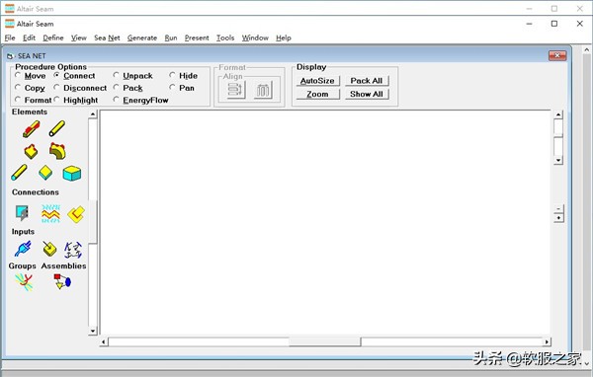Click the align vertical format icon

[x=263, y=90]
